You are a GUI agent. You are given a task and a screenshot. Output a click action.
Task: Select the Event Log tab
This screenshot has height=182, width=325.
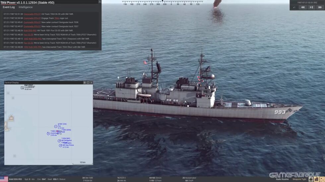(x=9, y=7)
